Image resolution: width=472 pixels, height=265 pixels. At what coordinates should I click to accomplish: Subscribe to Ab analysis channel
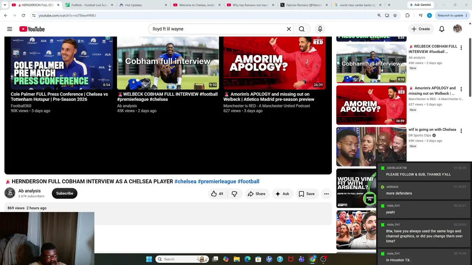coord(65,193)
